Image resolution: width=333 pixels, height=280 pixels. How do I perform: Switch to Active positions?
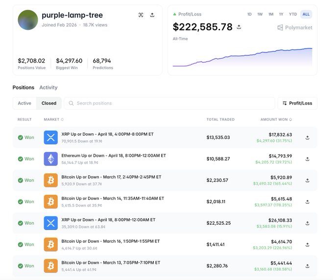(x=24, y=103)
